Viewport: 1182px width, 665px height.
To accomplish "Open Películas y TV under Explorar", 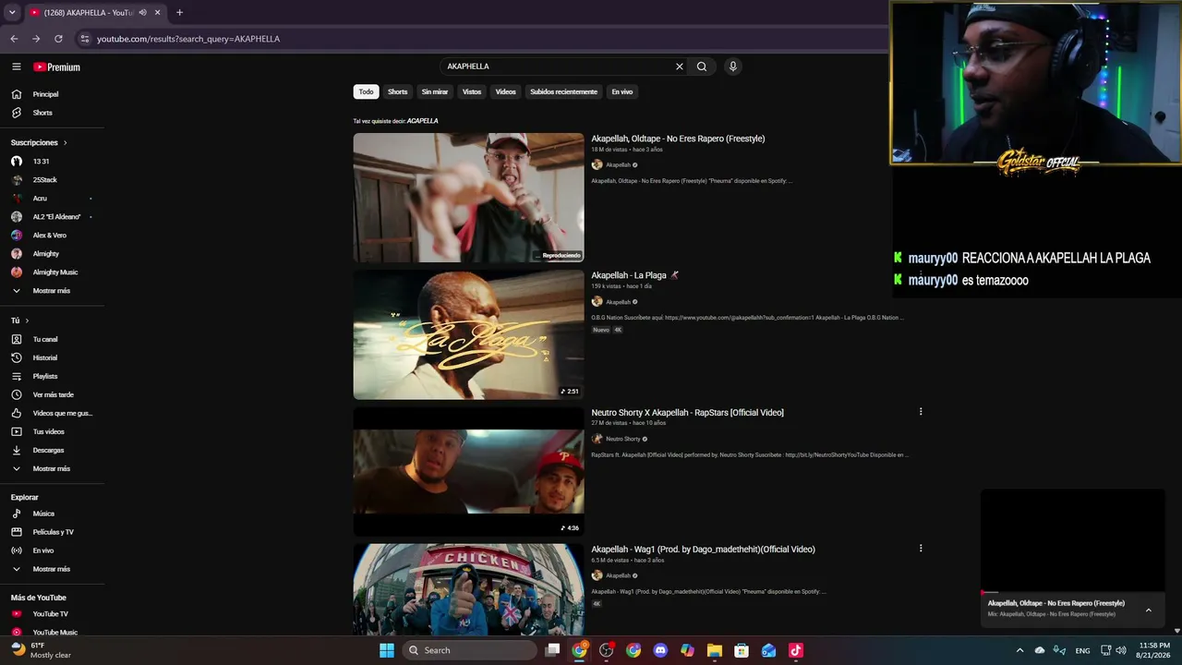I will tap(52, 532).
